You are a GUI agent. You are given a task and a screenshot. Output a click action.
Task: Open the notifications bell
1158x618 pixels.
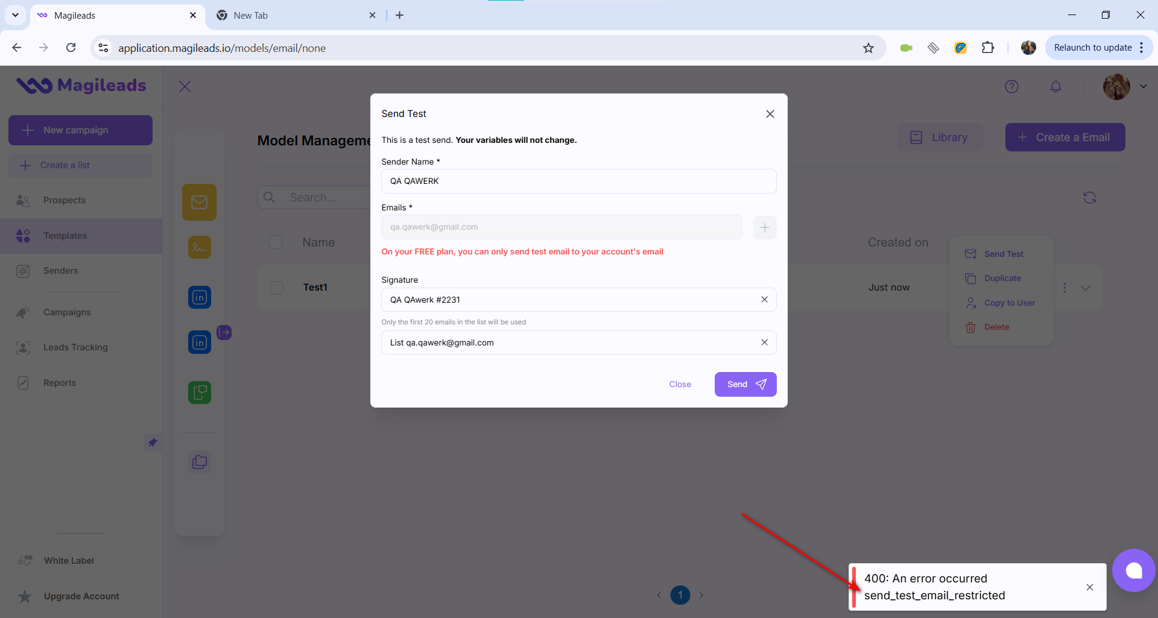click(x=1055, y=87)
